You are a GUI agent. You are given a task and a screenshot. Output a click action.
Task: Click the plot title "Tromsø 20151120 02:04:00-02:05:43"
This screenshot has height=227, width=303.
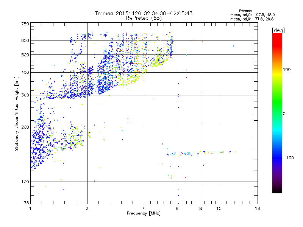click(144, 13)
